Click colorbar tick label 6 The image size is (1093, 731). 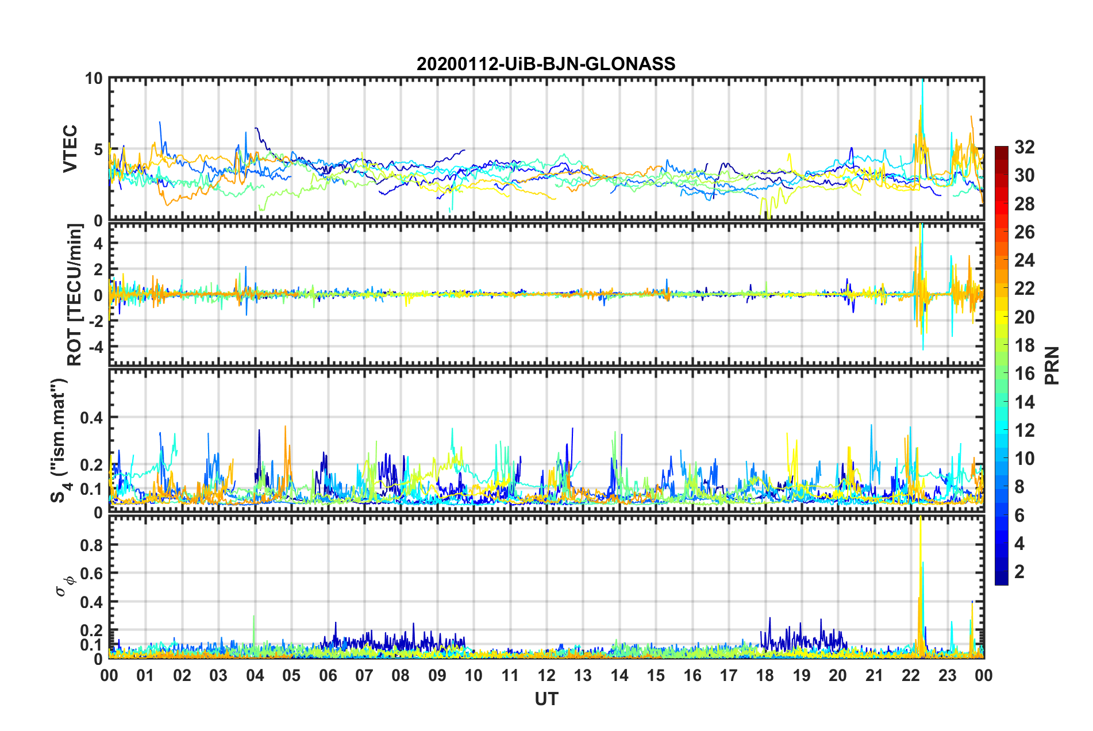tap(1019, 515)
